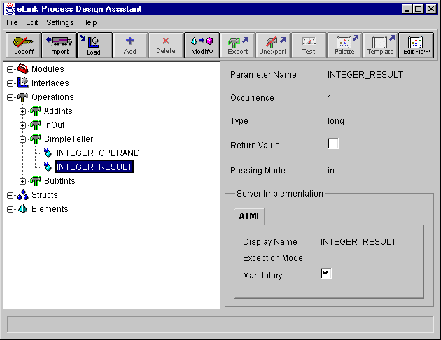The image size is (441, 340).
Task: Select the ATMI tab
Action: point(249,216)
